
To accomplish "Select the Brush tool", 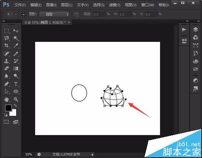I will click(x=16, y=54).
